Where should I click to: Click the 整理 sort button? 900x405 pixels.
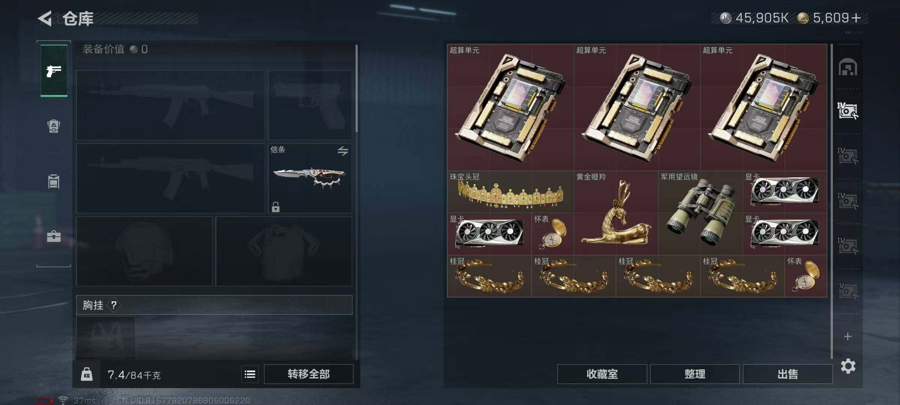click(x=695, y=374)
